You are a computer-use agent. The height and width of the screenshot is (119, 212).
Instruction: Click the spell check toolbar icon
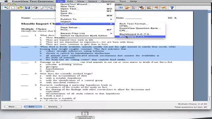pyautogui.click(x=51, y=8)
